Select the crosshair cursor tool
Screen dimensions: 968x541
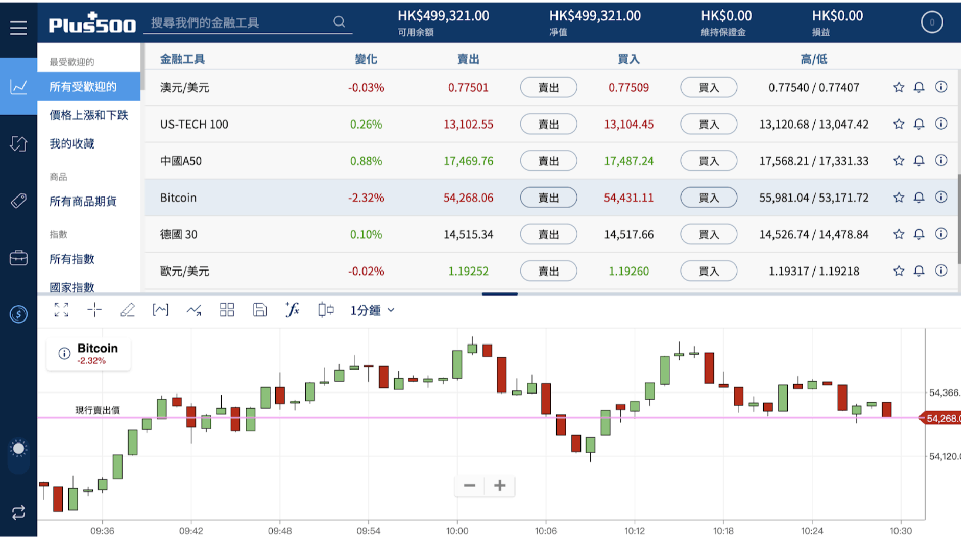pyautogui.click(x=94, y=310)
